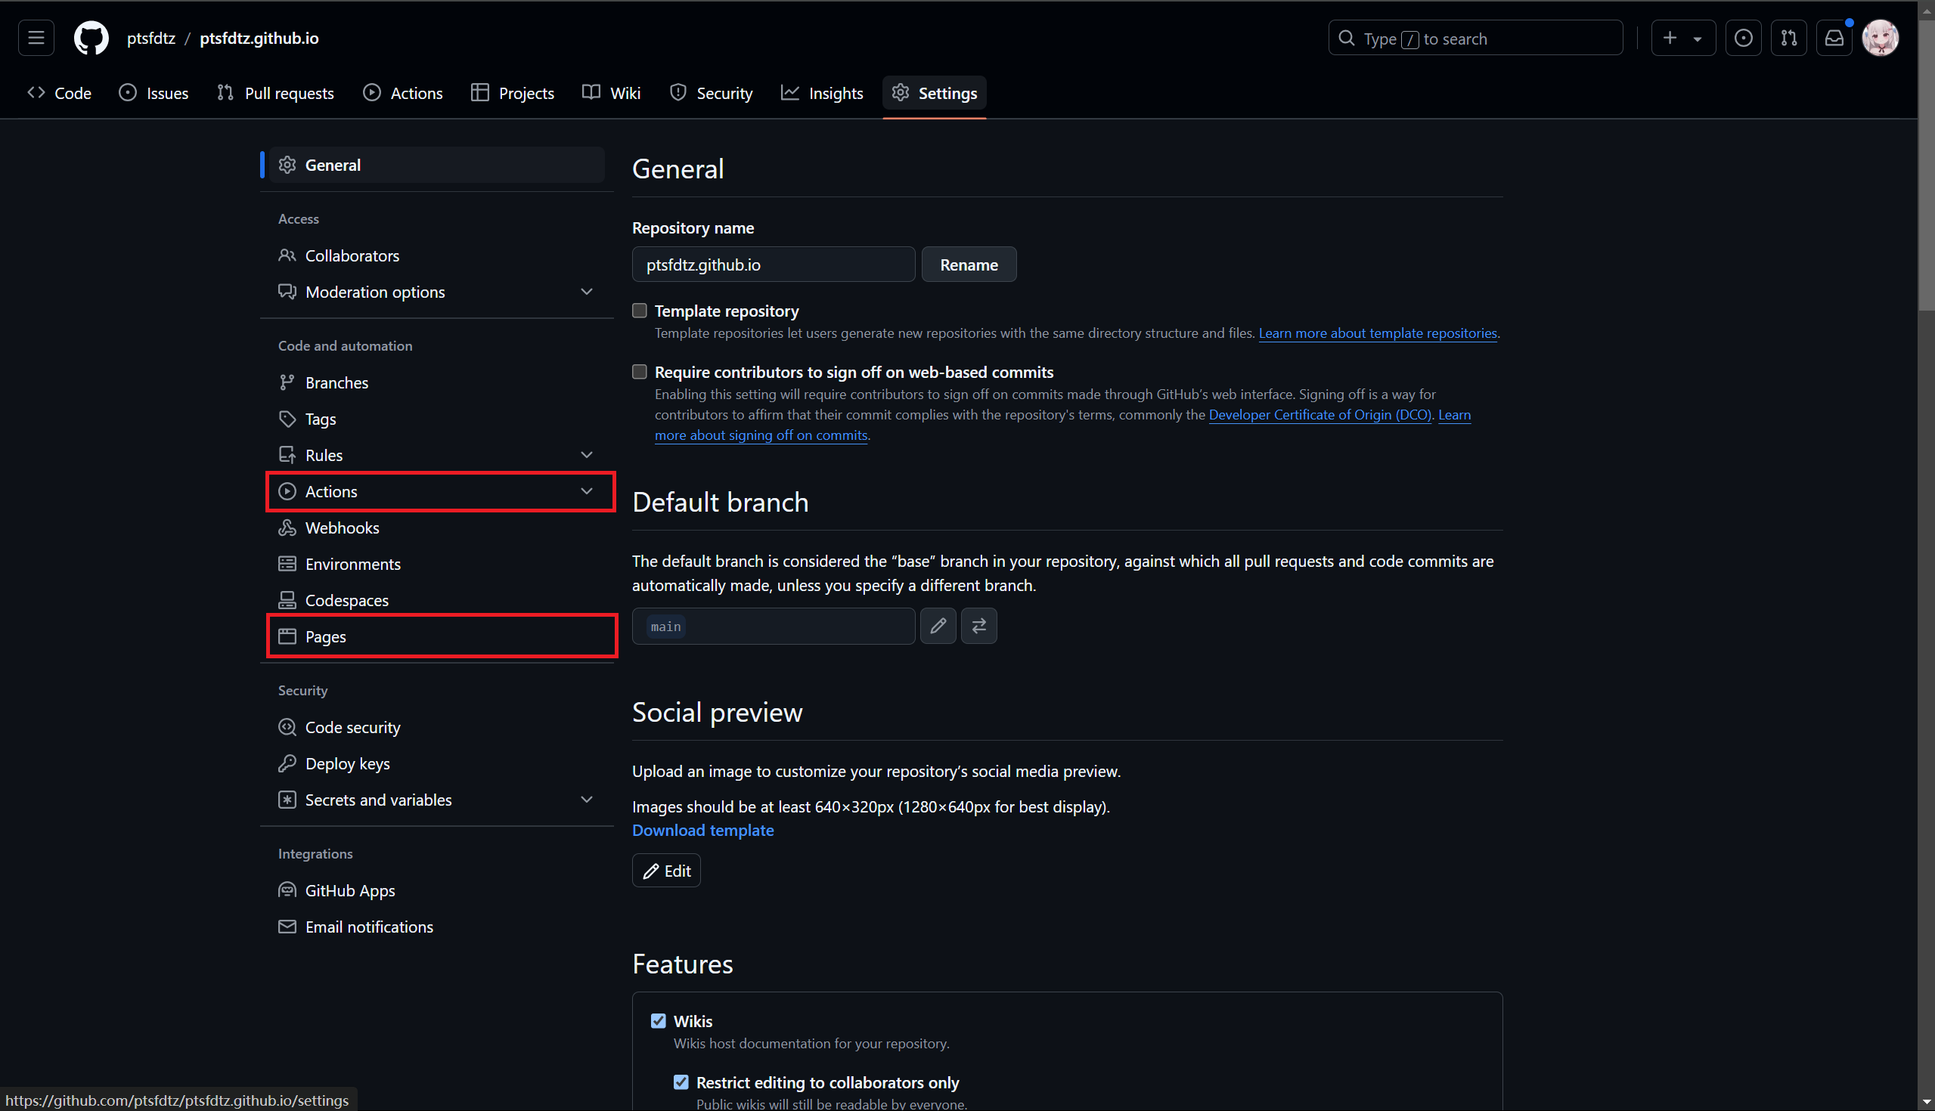Switch to the Insights tab
The image size is (1935, 1111).
pos(822,93)
